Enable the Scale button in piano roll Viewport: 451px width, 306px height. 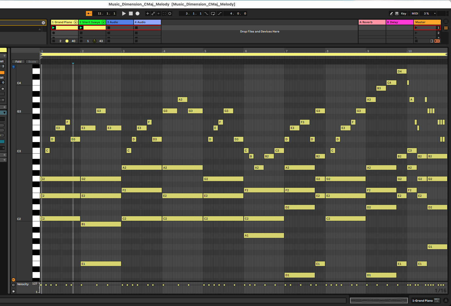click(32, 61)
